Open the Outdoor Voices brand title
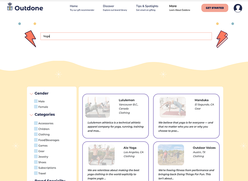Image resolution: width=248 pixels, height=181 pixels. pos(204,148)
